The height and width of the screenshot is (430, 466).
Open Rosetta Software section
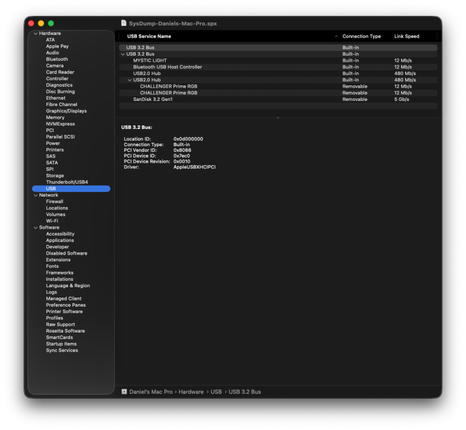pos(65,331)
